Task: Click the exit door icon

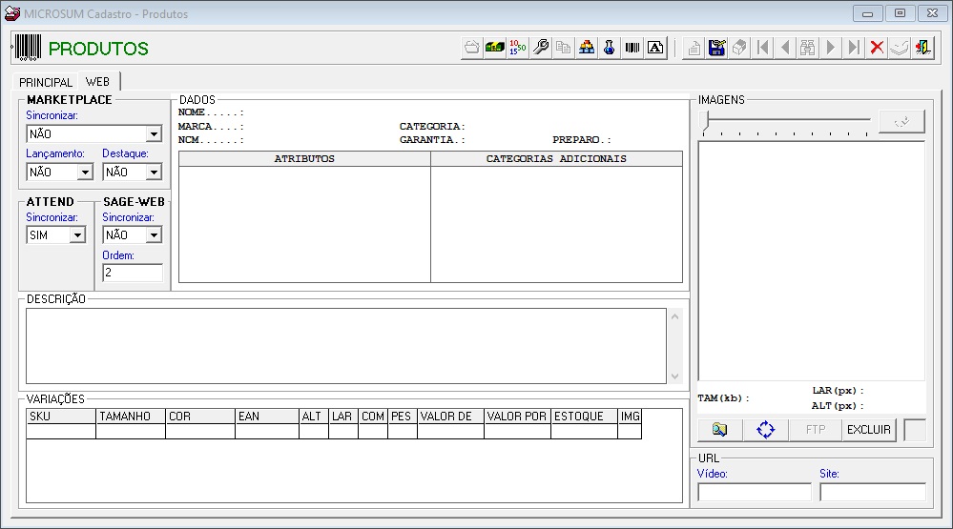Action: pos(922,48)
